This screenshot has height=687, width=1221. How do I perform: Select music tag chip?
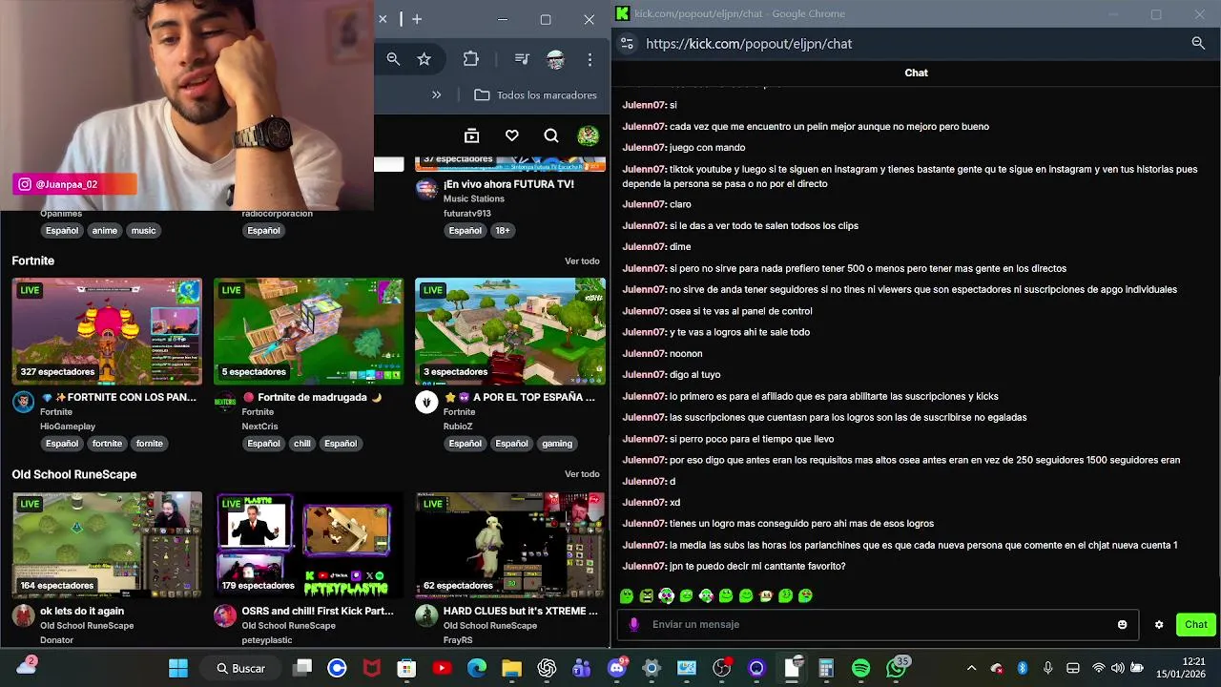[143, 230]
